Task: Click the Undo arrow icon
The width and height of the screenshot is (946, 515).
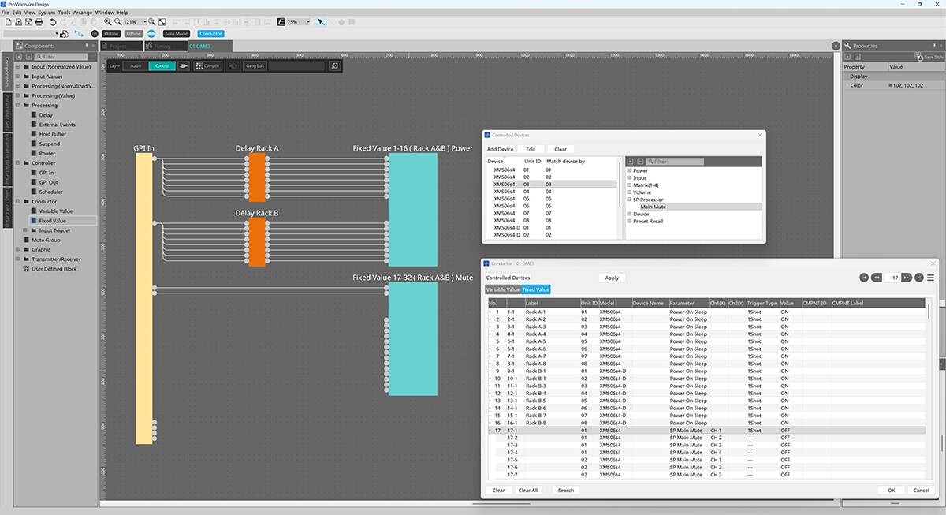Action: click(x=53, y=22)
